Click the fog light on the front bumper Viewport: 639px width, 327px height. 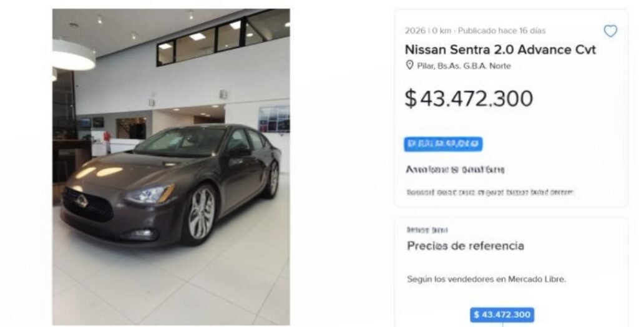tap(140, 235)
